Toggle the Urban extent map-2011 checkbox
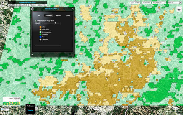The width and height of the screenshot is (183, 115). point(36,21)
